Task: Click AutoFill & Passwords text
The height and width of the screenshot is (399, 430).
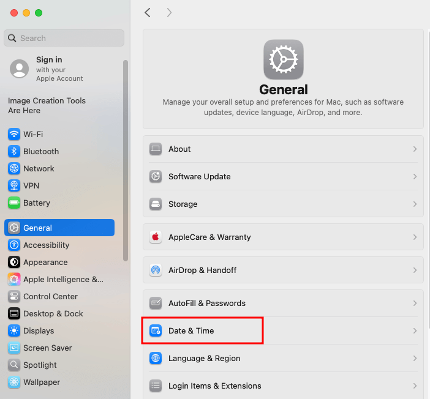Action: (207, 303)
